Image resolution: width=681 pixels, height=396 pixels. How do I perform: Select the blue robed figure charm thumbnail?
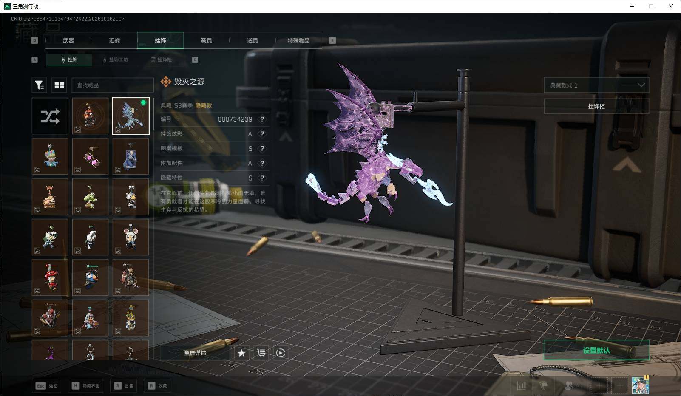click(131, 156)
